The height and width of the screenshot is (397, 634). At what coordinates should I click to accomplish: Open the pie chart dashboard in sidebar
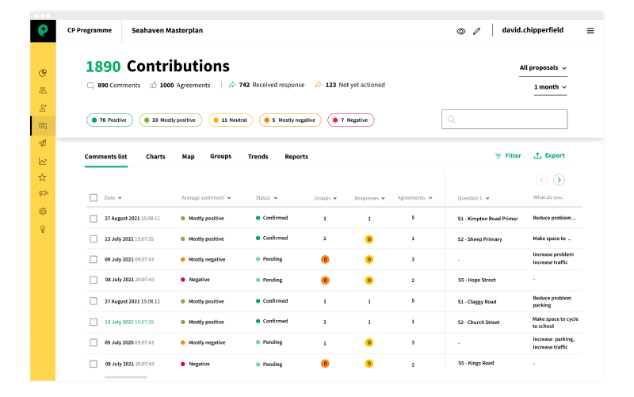[x=43, y=73]
